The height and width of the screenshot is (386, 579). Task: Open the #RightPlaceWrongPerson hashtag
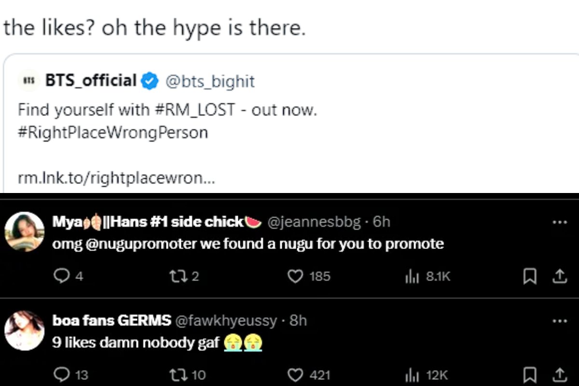click(113, 132)
